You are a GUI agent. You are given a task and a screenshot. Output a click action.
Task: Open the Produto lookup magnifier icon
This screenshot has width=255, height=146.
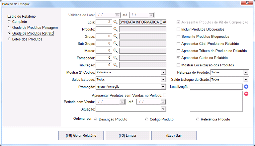116,29
